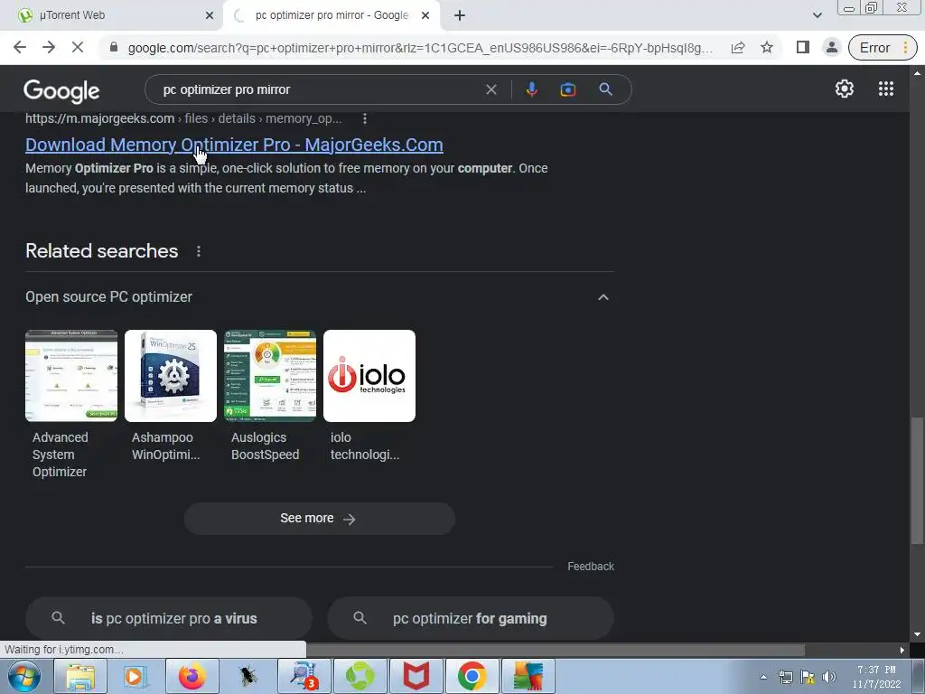Open the volume control tray icon
Viewport: 925px width, 694px height.
click(x=829, y=677)
